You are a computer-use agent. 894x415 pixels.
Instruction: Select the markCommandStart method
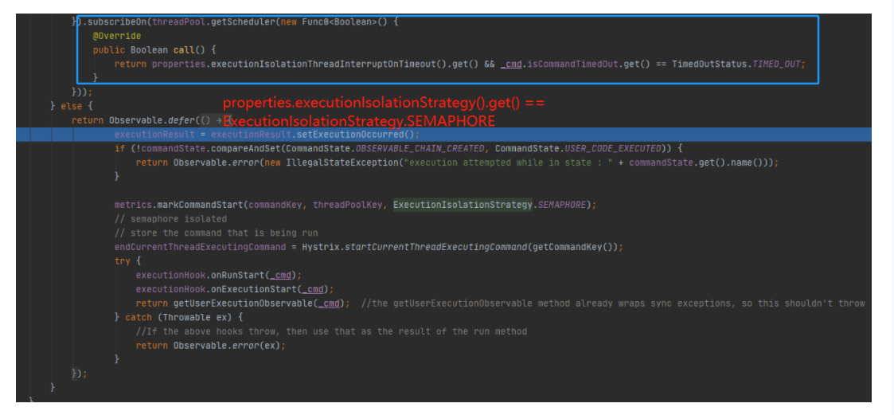coord(199,205)
